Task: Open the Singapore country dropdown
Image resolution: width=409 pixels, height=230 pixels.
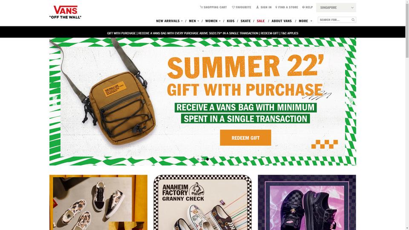Action: pyautogui.click(x=336, y=8)
